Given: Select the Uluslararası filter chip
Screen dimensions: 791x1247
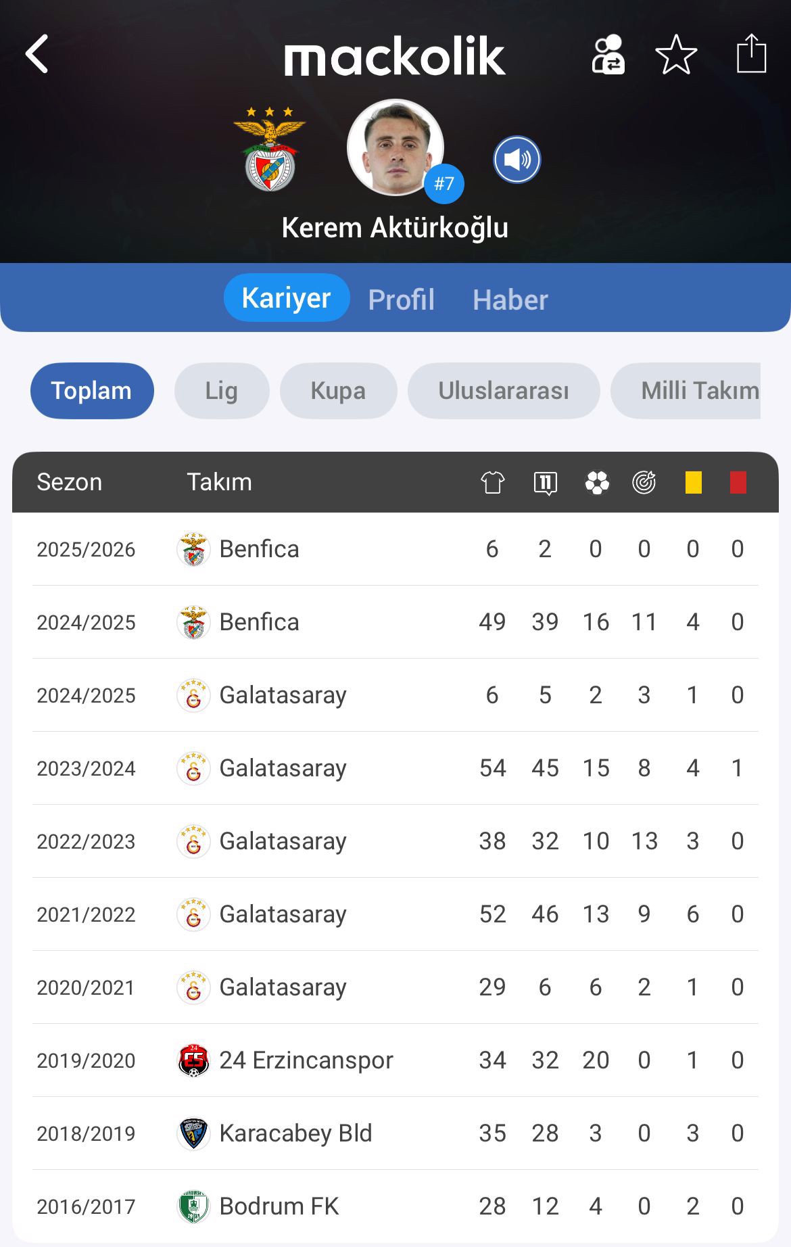Looking at the screenshot, I should [504, 391].
